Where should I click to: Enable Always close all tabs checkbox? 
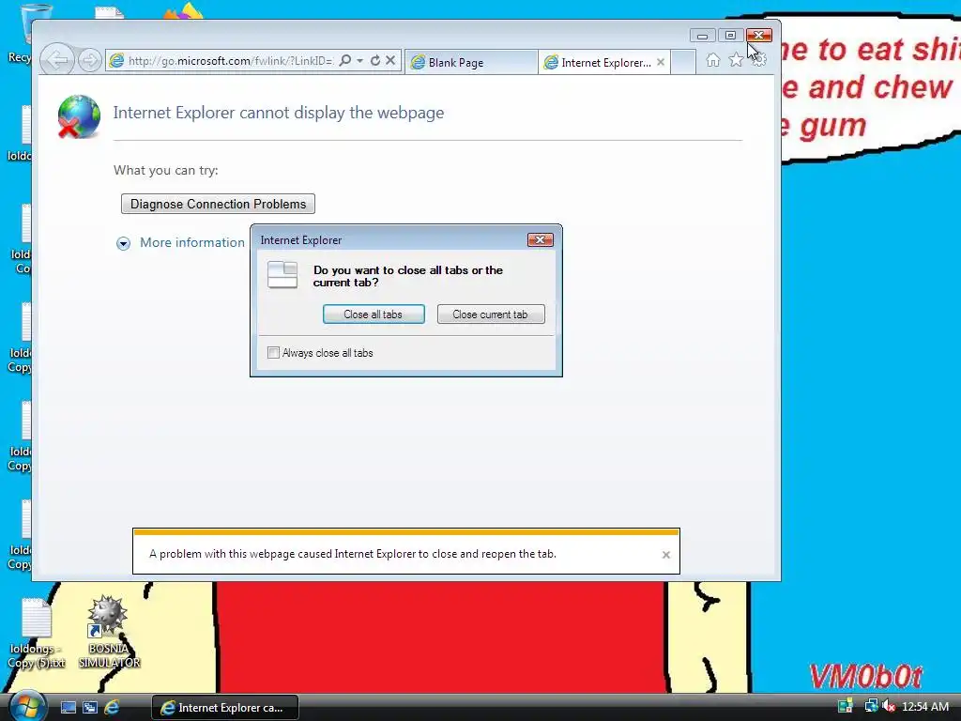tap(273, 353)
